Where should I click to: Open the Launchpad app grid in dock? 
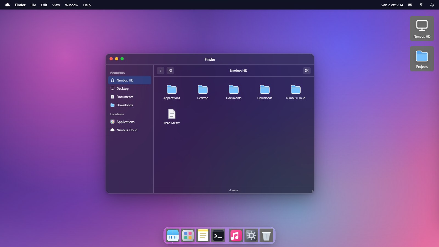[x=188, y=235]
